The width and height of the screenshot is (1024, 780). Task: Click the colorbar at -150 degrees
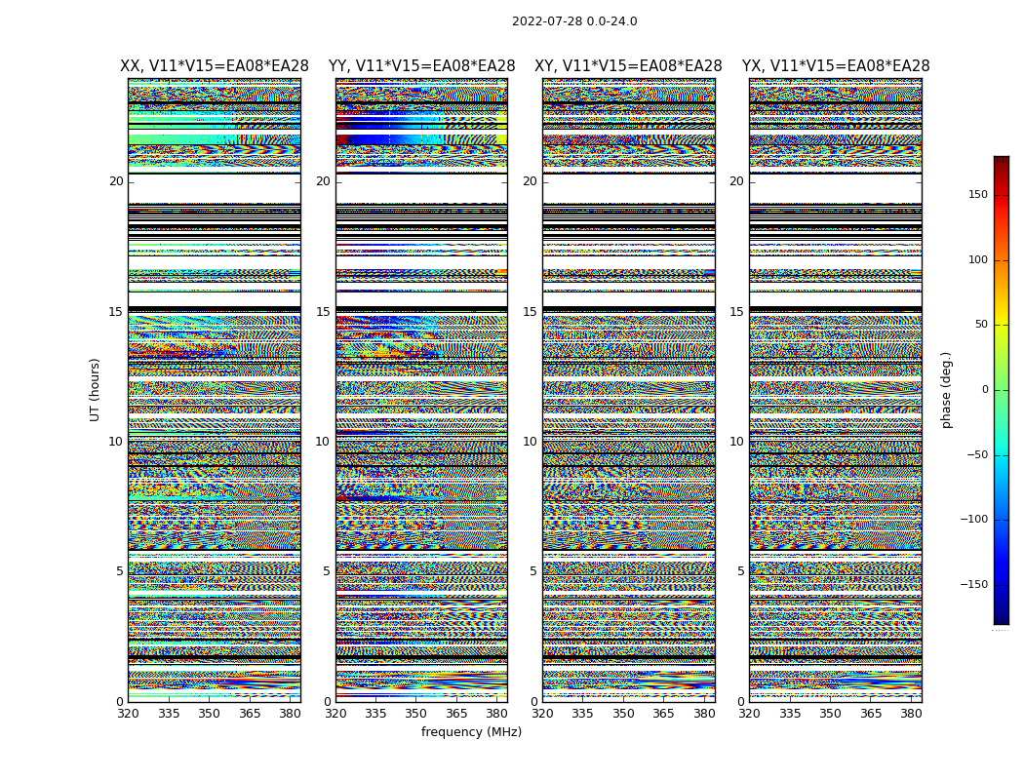point(1002,584)
